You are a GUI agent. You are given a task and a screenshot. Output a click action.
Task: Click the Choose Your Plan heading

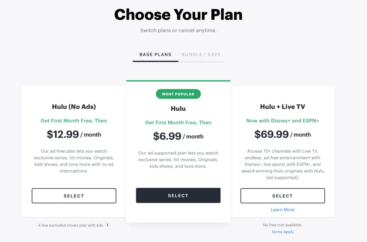click(178, 14)
